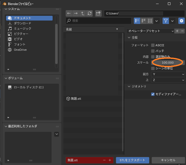The height and width of the screenshot is (165, 186).
Task: Maximize the Blender file view window
Action: [x=169, y=4]
